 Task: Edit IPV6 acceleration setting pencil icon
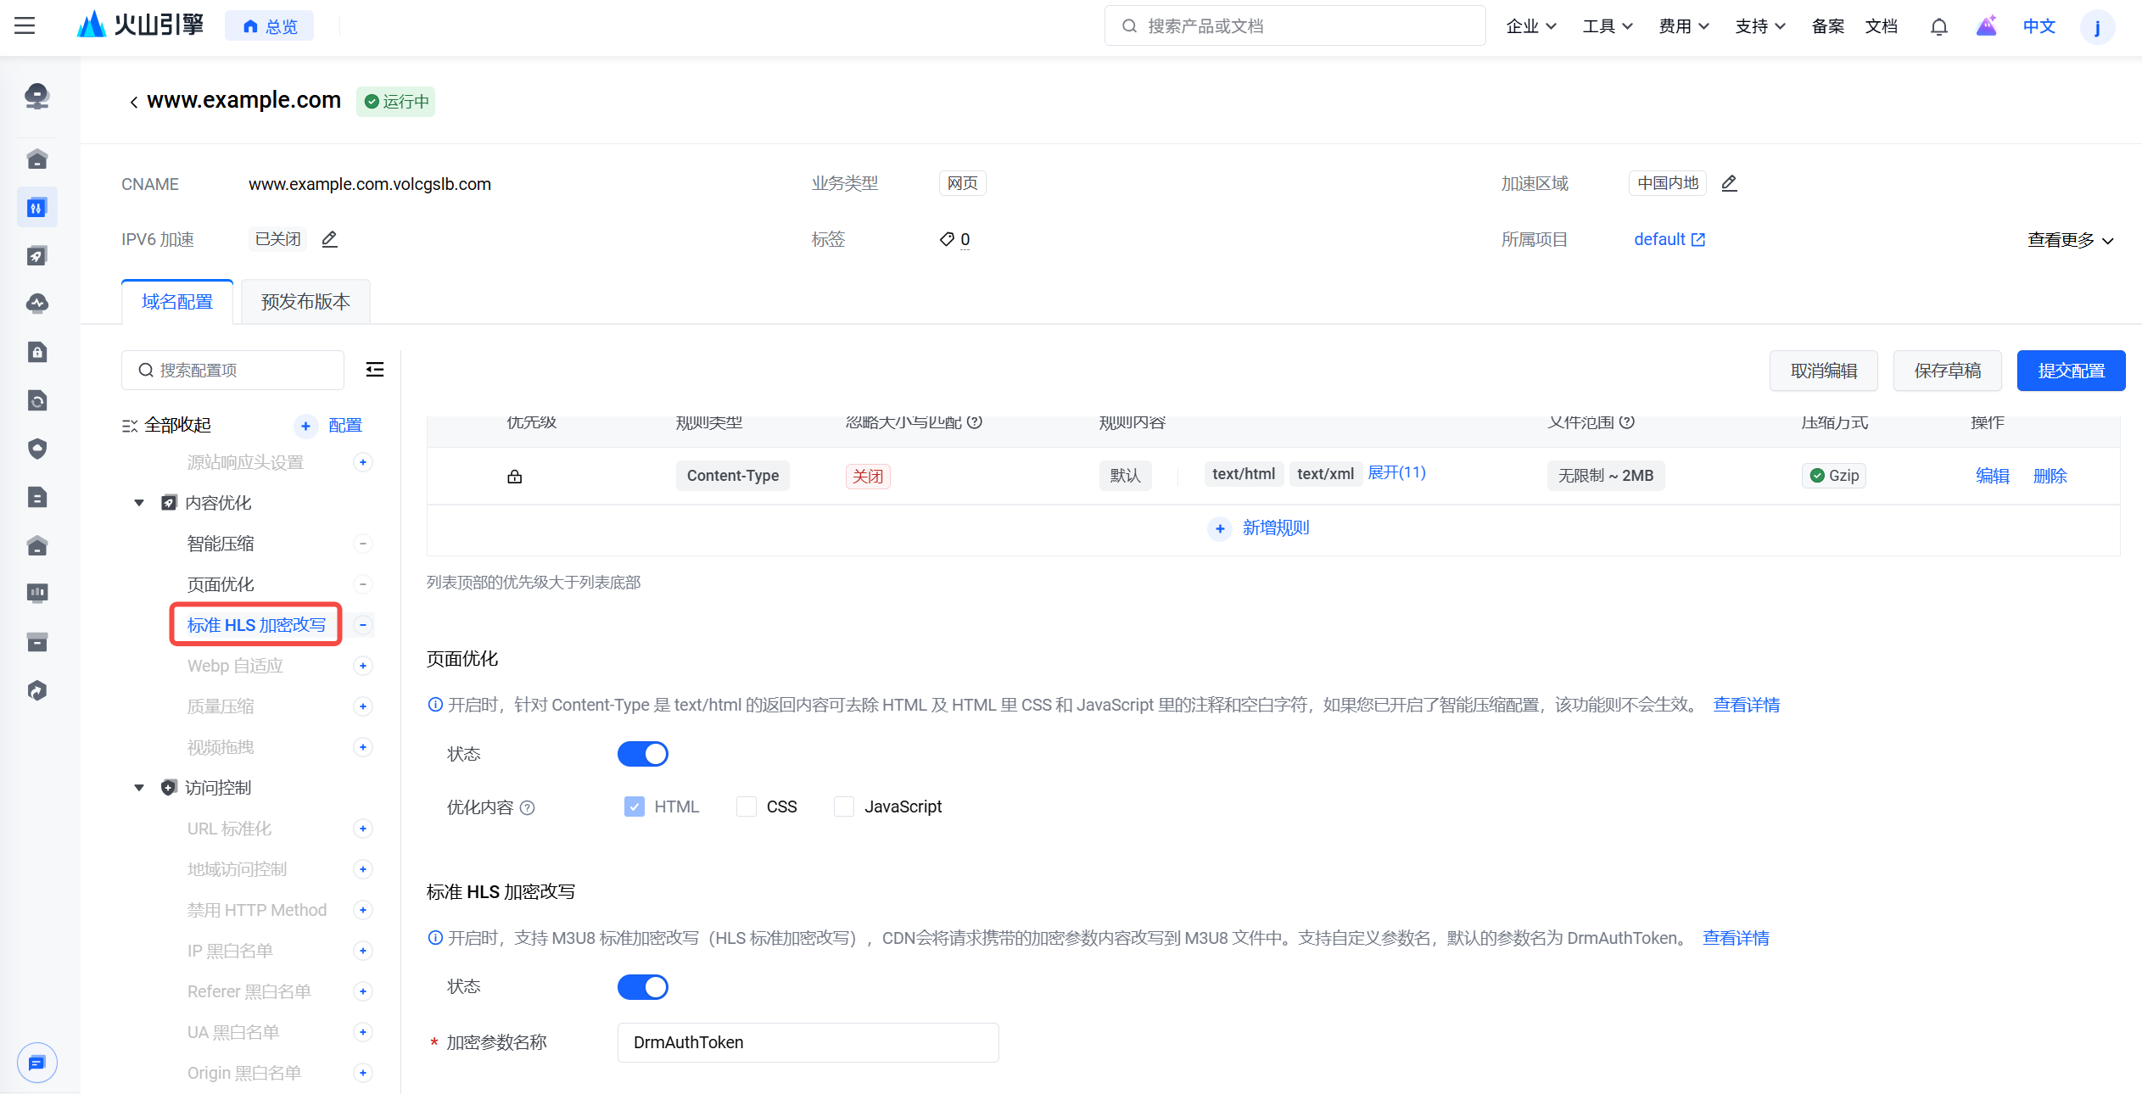pyautogui.click(x=330, y=239)
